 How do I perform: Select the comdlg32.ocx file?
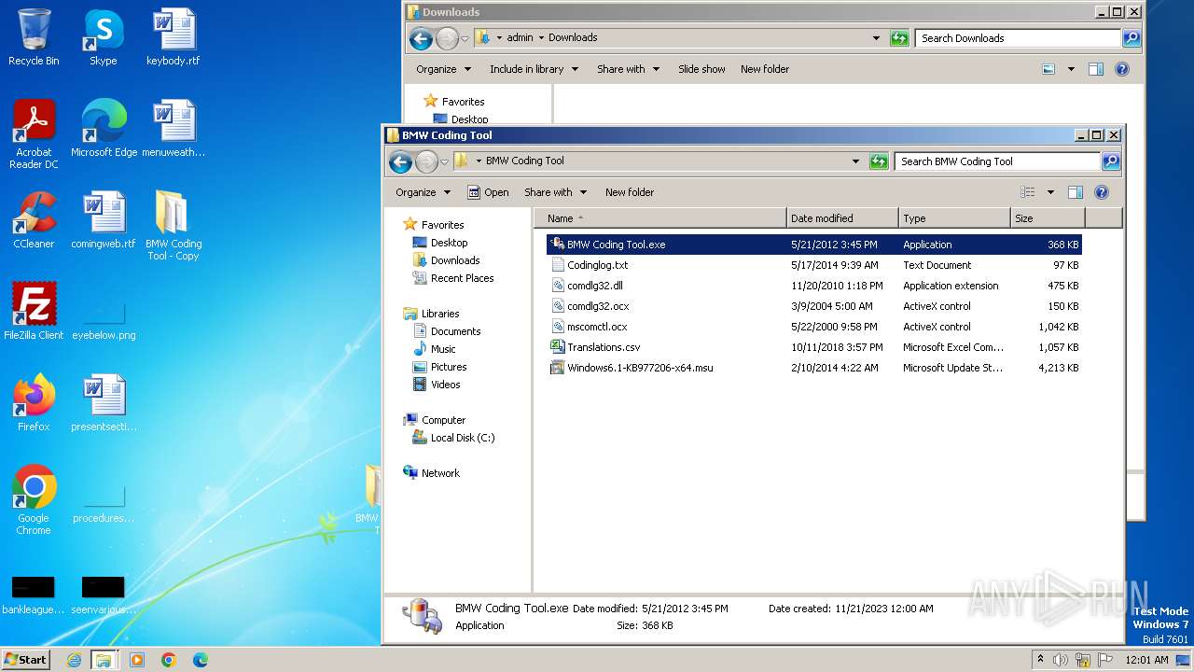click(814, 306)
